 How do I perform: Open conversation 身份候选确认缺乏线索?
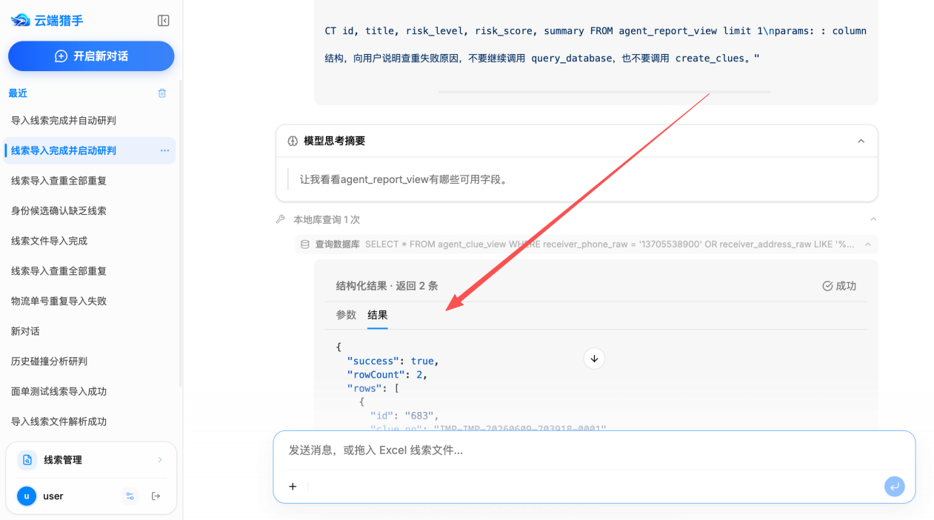tap(59, 210)
